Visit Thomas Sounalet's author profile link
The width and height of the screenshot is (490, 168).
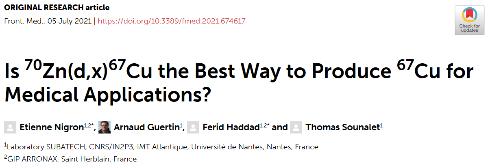(343, 127)
